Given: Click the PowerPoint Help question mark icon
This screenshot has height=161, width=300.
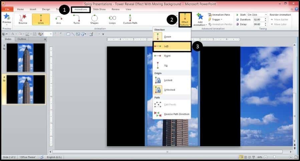Looking at the screenshot, I should [x=297, y=9].
